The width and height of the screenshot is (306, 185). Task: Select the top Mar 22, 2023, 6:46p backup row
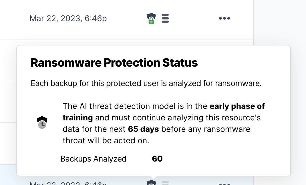[126, 19]
